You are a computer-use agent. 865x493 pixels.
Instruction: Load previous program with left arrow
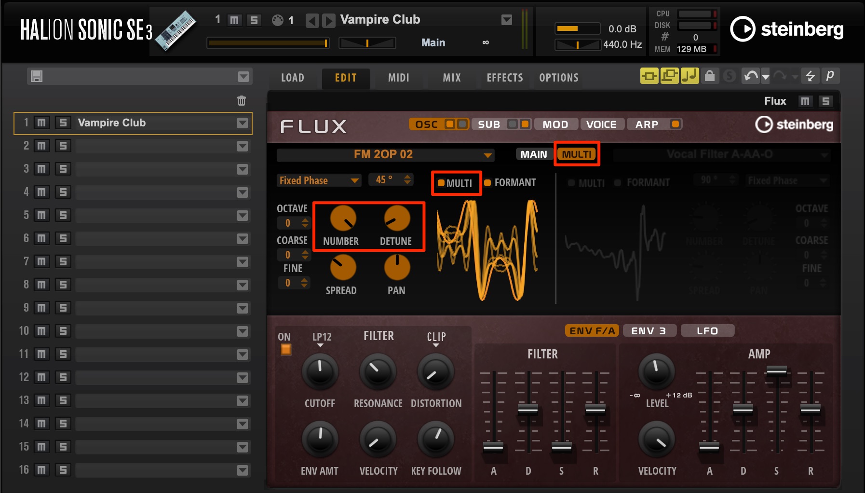[312, 21]
